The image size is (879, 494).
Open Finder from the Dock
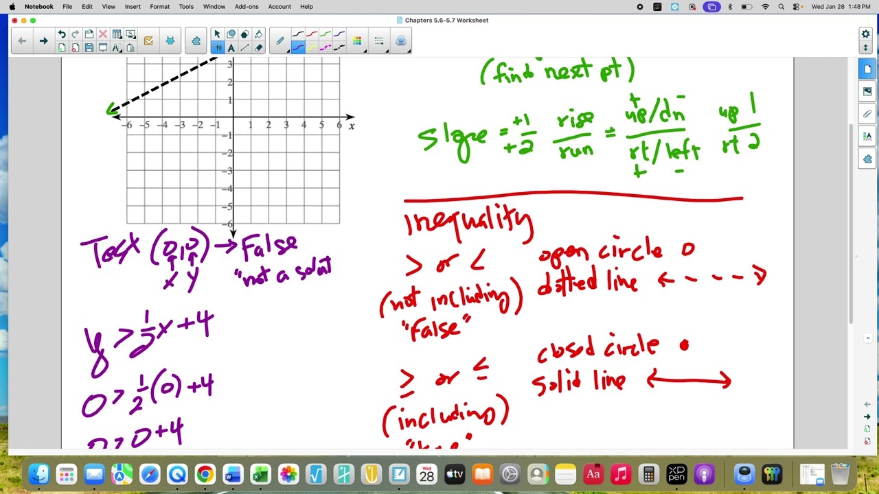tap(38, 474)
